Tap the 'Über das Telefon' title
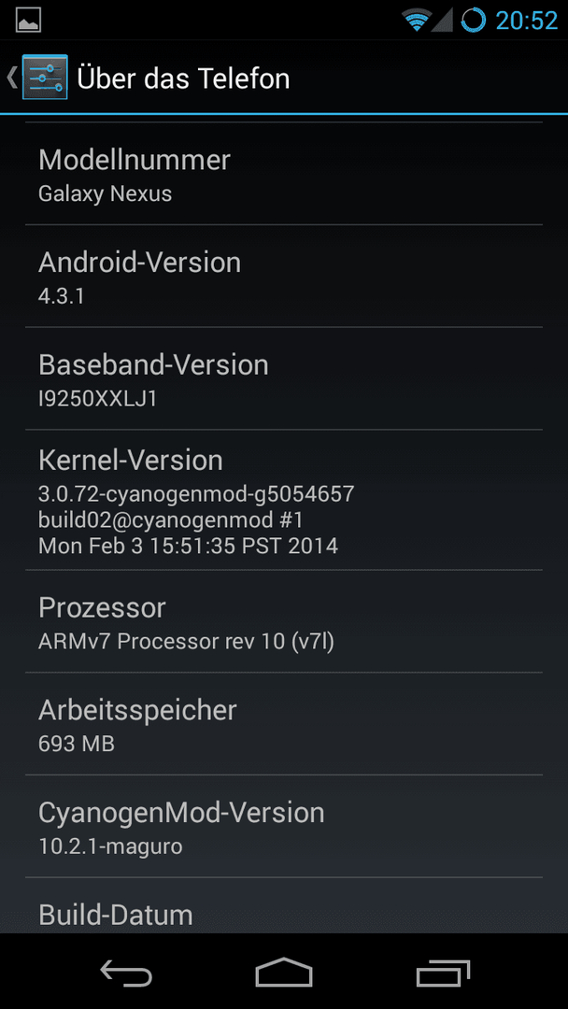Viewport: 568px width, 1009px height. point(183,78)
